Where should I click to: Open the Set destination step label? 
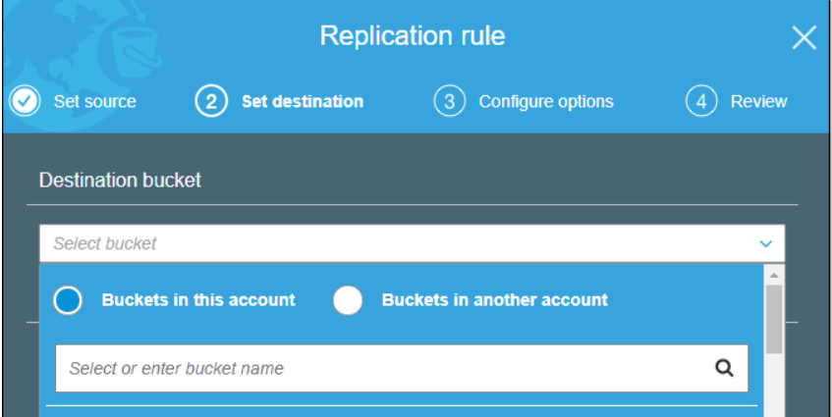302,101
